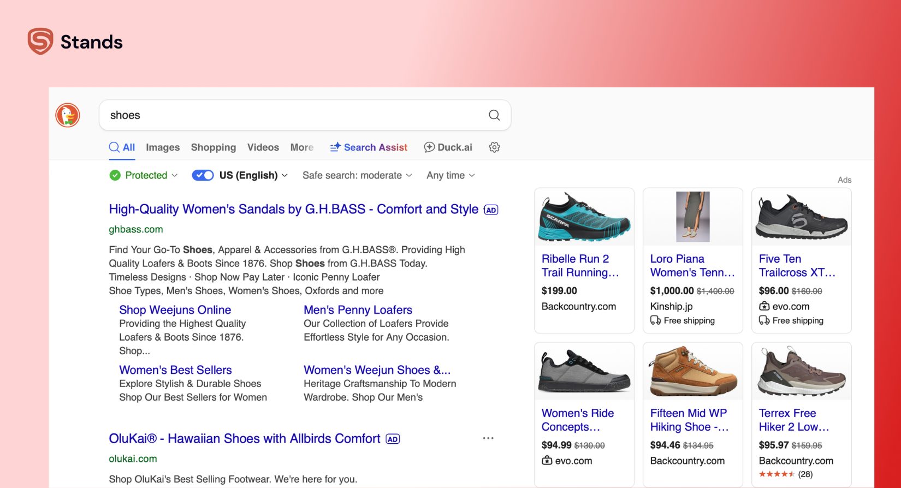Click the $96.00 price on Five Ten

[x=774, y=291]
